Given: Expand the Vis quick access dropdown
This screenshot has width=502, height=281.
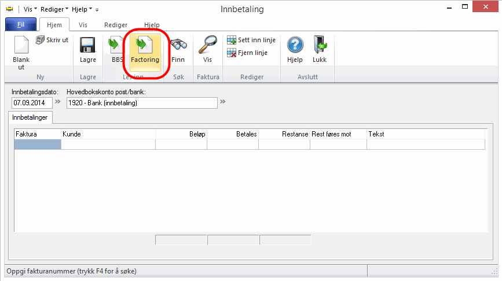Looking at the screenshot, I should click(31, 10).
